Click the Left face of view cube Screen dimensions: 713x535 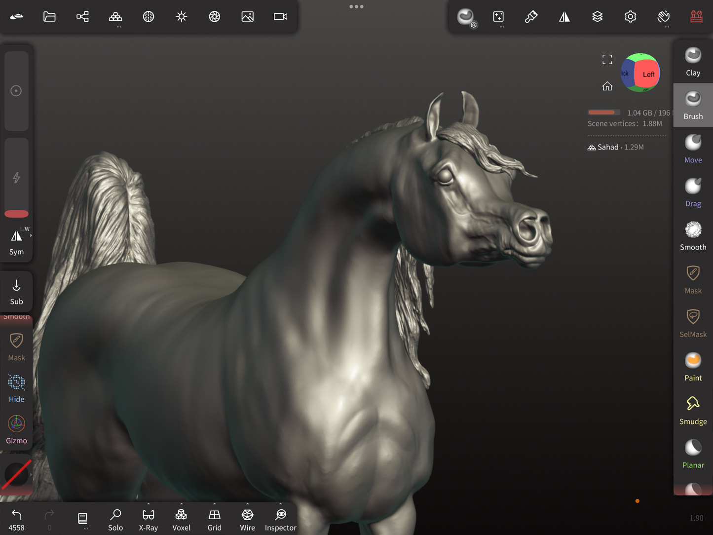(648, 75)
